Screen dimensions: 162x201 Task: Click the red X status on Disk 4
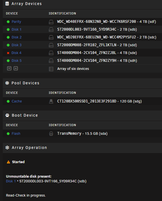click(8, 53)
